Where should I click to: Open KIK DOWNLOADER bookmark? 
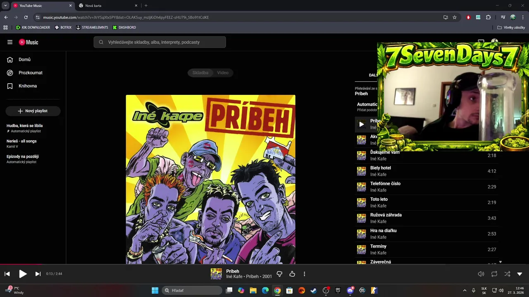tap(33, 28)
